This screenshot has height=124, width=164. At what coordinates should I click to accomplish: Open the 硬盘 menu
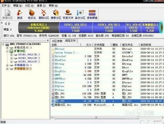tap(18, 6)
